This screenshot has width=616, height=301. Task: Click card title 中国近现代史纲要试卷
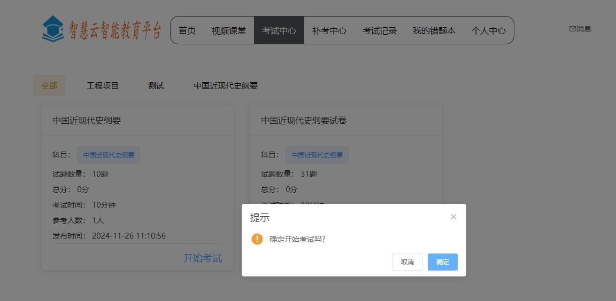pos(304,121)
